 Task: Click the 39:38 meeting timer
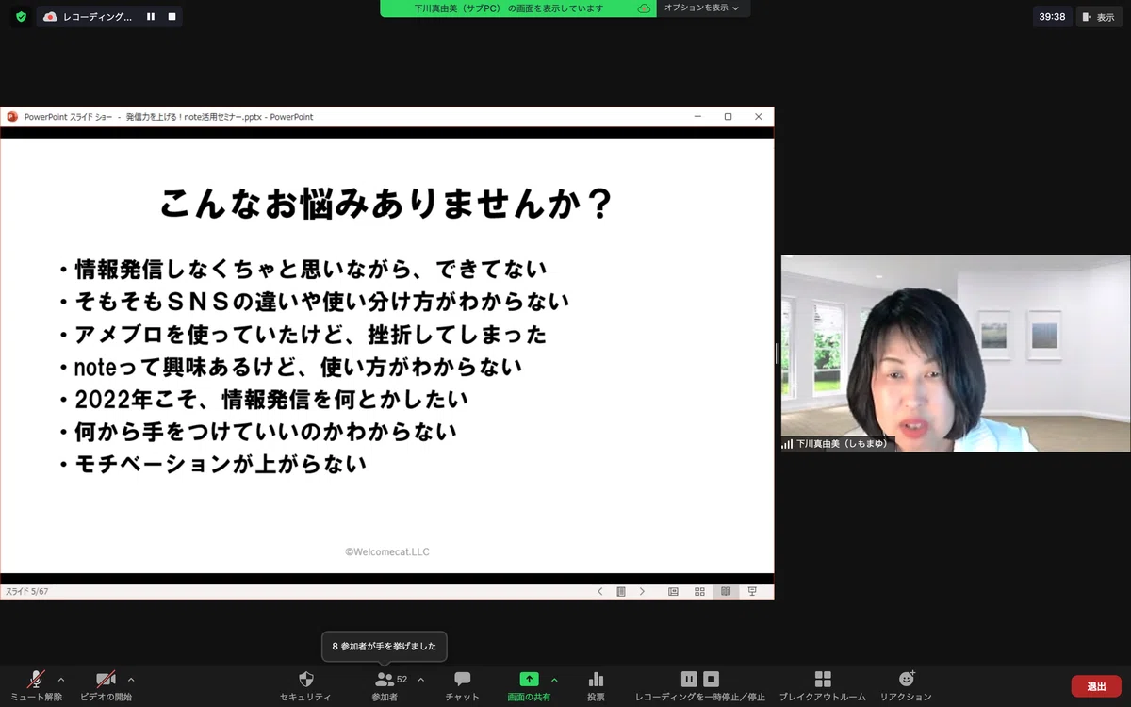[1052, 16]
